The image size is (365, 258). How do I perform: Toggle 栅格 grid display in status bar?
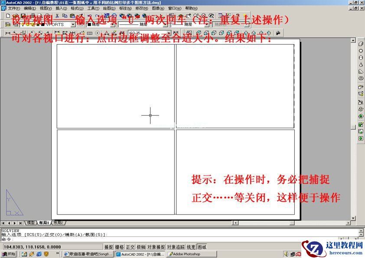click(x=119, y=247)
